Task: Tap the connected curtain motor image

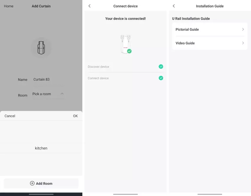Action: click(125, 44)
